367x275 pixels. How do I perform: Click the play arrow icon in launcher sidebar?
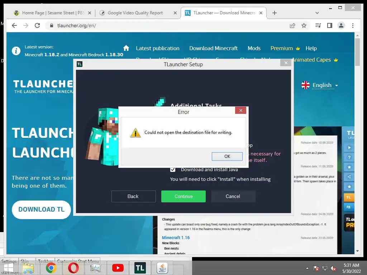pyautogui.click(x=349, y=148)
